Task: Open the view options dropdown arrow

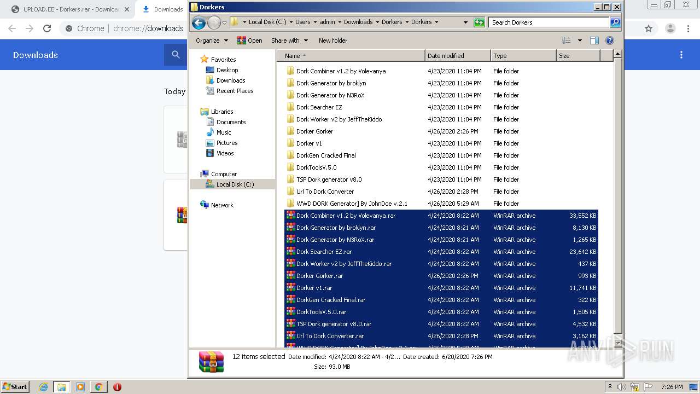Action: [580, 40]
